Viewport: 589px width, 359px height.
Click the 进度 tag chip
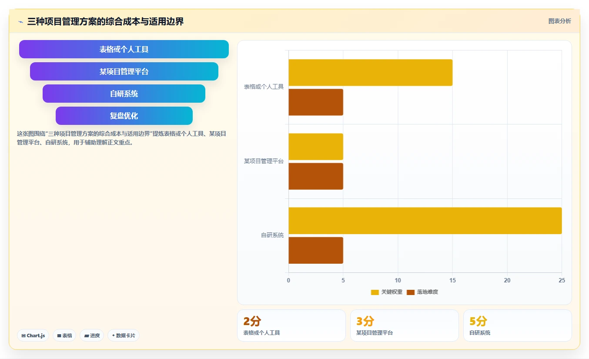tap(92, 336)
